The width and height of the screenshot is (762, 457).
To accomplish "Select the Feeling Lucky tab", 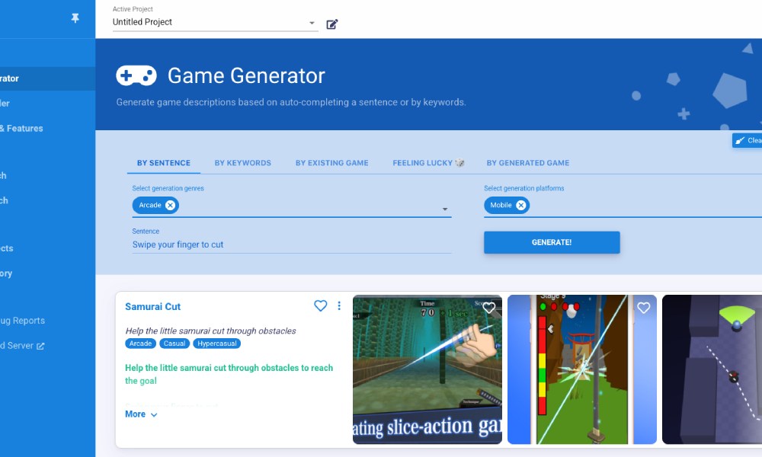I will point(427,163).
